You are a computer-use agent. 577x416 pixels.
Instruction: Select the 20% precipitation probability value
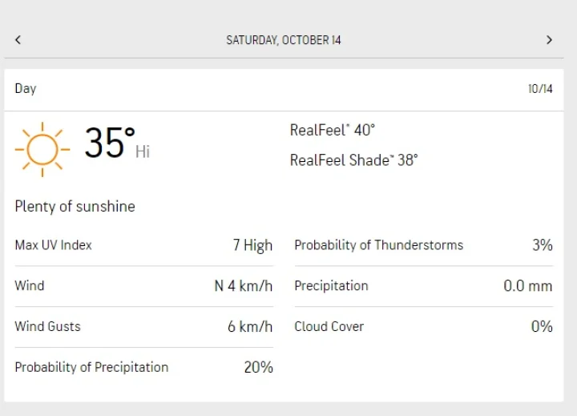258,367
